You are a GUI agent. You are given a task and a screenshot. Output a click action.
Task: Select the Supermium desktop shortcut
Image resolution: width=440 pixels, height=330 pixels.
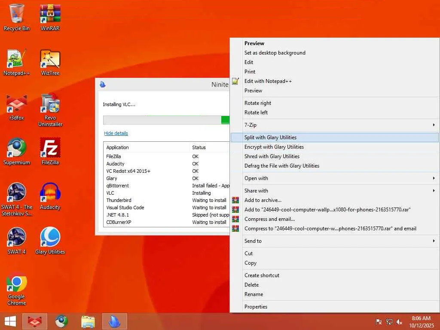pyautogui.click(x=17, y=152)
